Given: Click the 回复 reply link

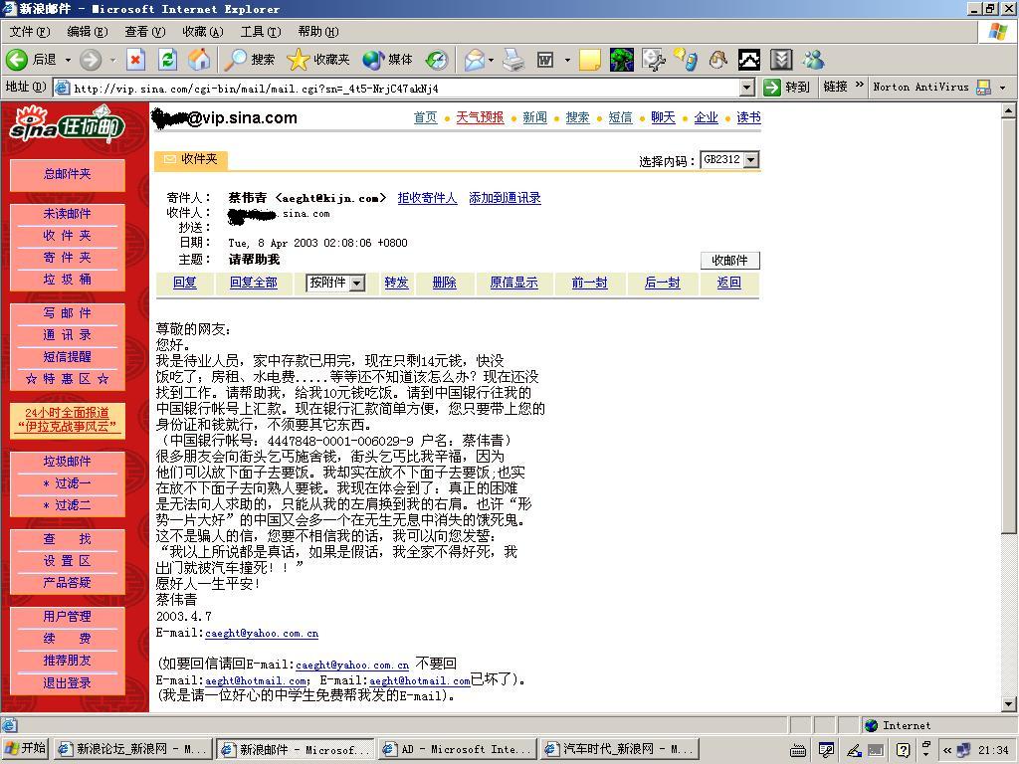Looking at the screenshot, I should point(184,283).
